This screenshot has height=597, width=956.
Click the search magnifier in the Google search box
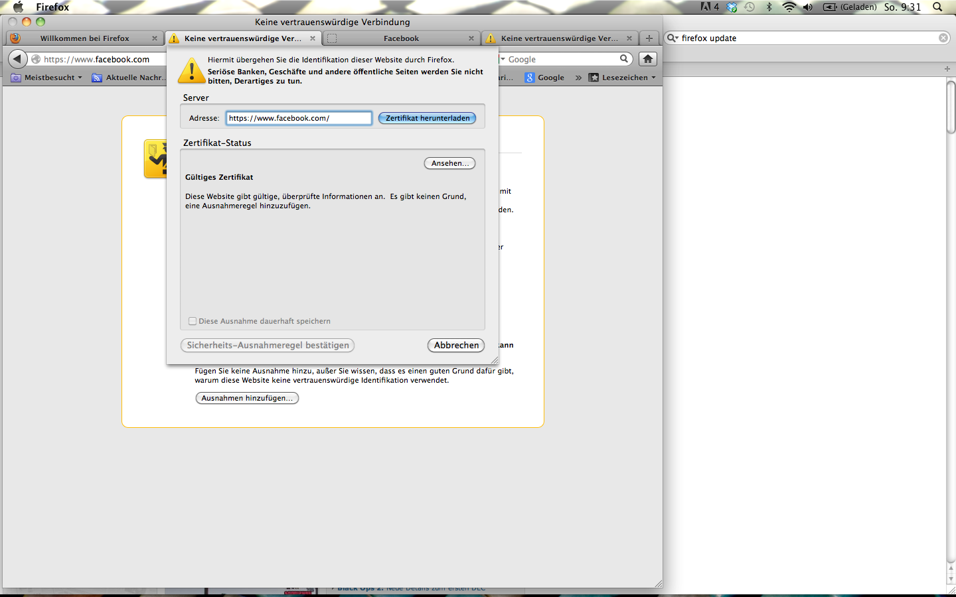[624, 59]
